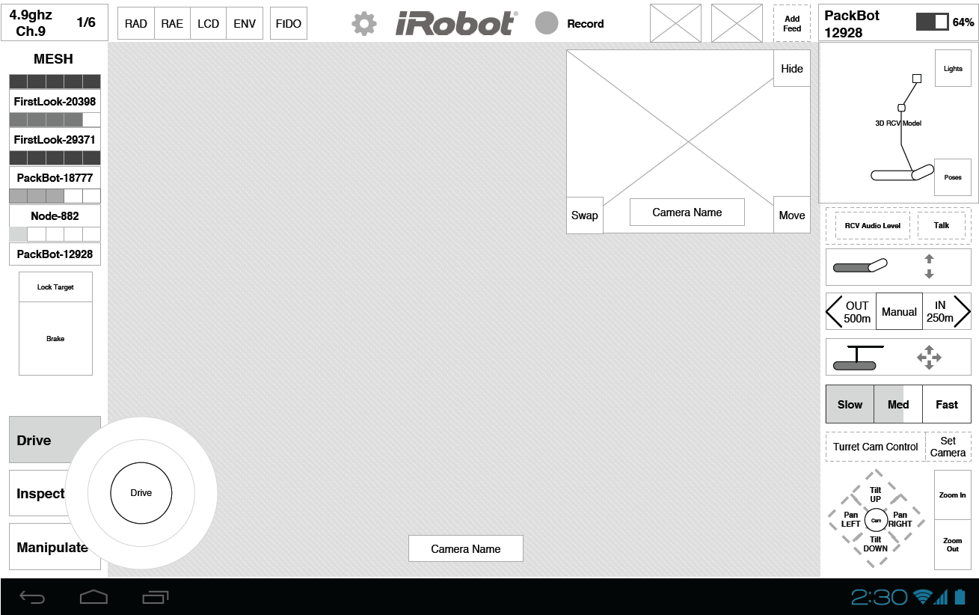The image size is (979, 615).
Task: Select FirstLook-20398 in mesh list
Action: pos(55,101)
